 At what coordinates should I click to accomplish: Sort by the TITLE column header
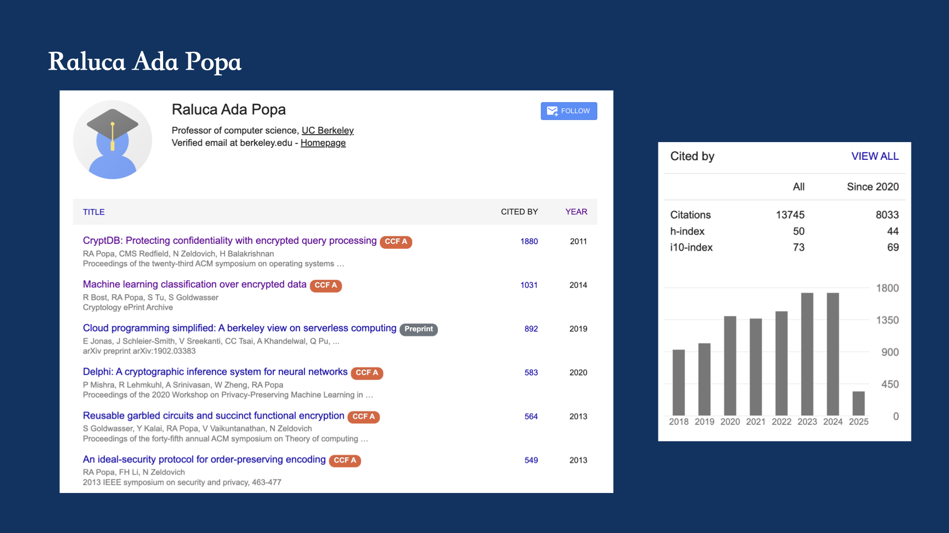[x=93, y=212]
